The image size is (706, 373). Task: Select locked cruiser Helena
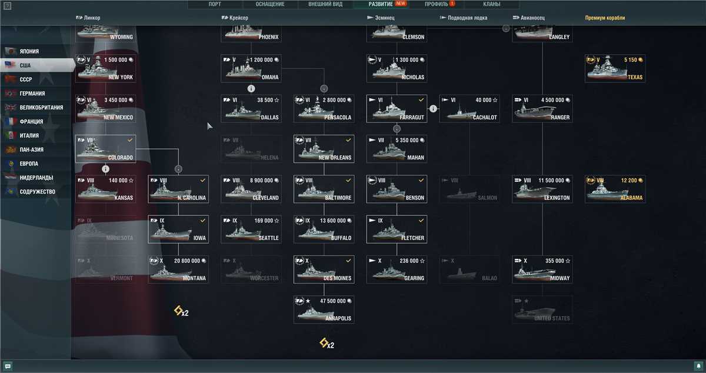click(251, 149)
